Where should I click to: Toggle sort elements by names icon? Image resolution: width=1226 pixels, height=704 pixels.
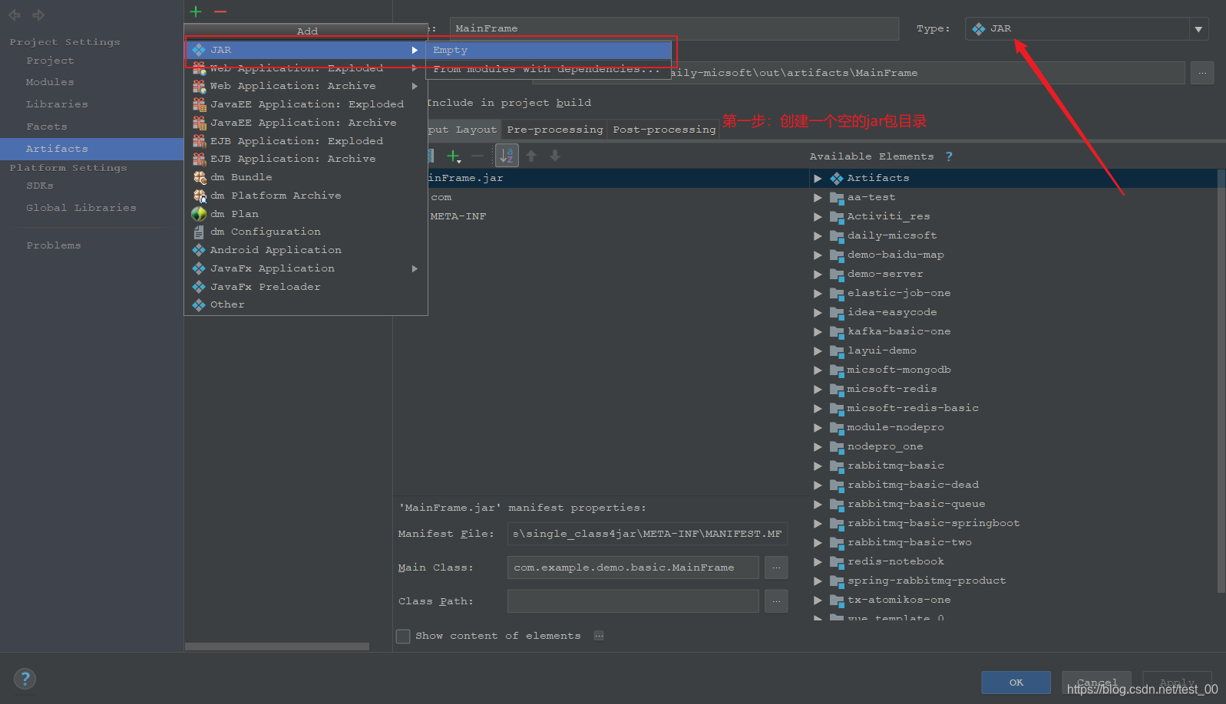tap(507, 156)
